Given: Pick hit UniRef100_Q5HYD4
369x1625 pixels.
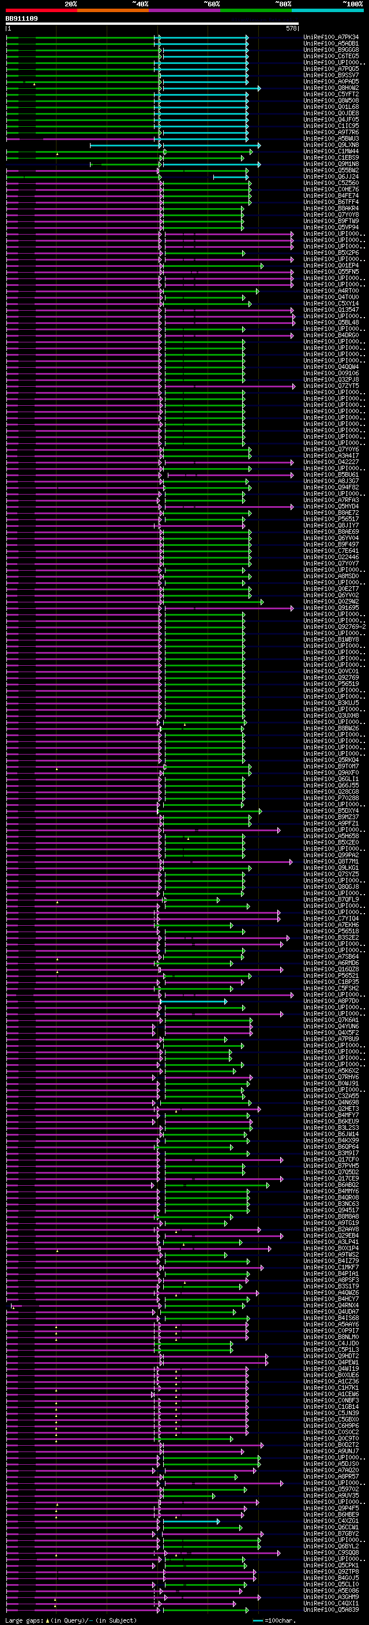Looking at the screenshot, I should point(331,507).
